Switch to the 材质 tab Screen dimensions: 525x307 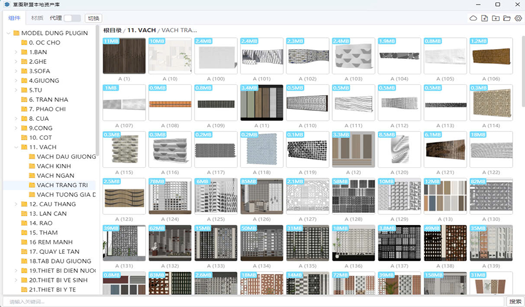[37, 18]
